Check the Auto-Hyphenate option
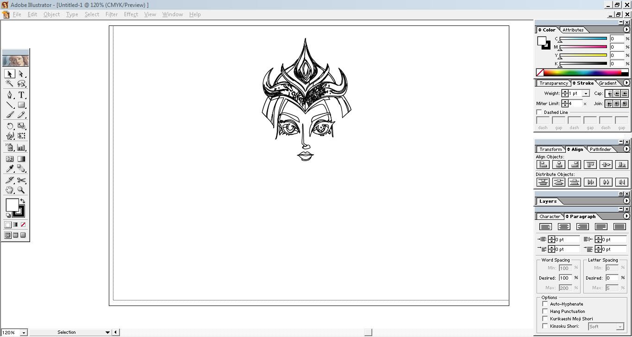 (x=545, y=304)
